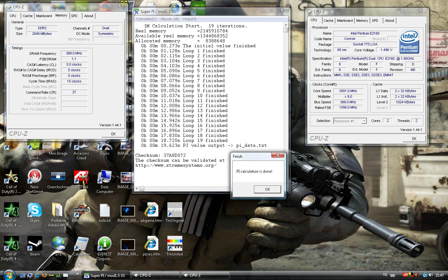Open Internet Explorer from Quick Launch

(x=37, y=275)
